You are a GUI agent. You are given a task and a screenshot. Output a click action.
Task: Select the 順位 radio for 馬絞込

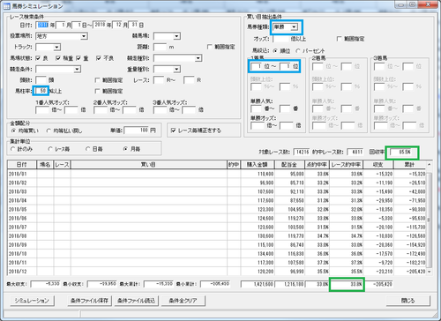(275, 51)
